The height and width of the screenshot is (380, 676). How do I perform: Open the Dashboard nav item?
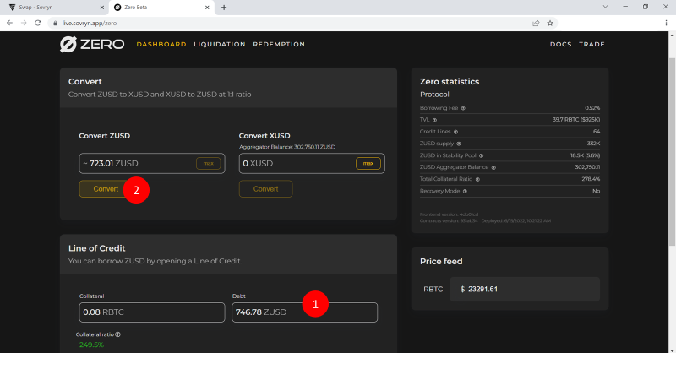[x=161, y=45]
